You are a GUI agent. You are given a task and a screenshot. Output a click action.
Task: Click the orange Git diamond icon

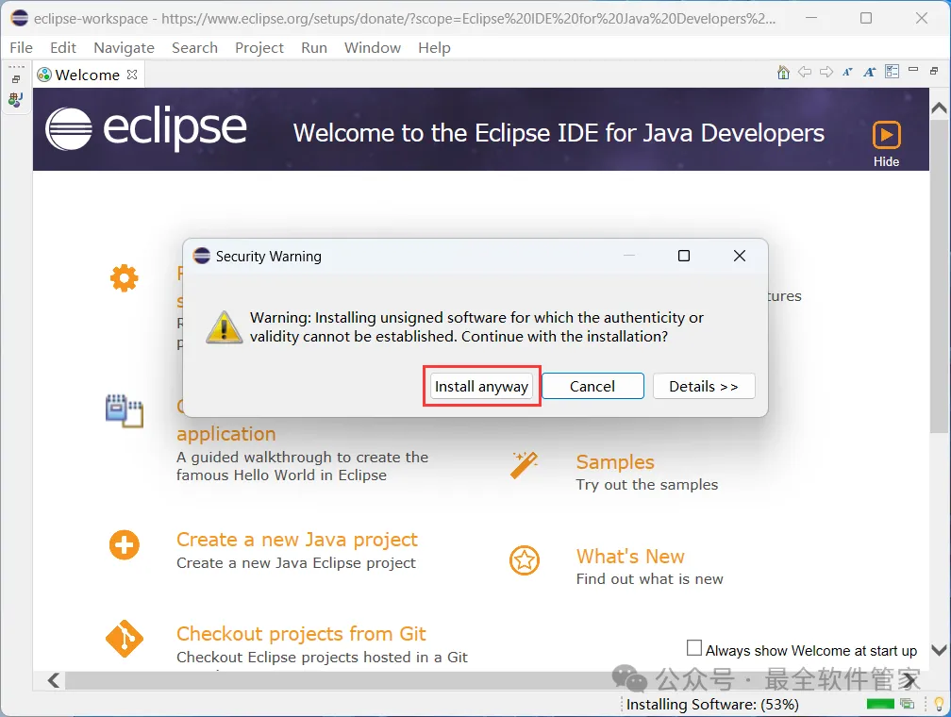coord(125,638)
